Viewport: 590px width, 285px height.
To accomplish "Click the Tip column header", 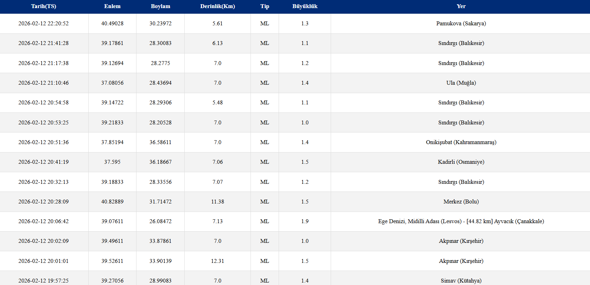I will coord(265,6).
